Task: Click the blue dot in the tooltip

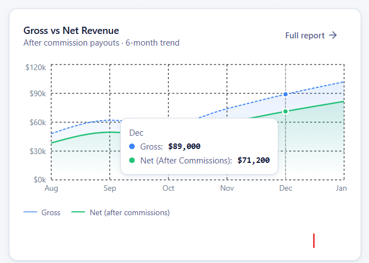Action: [x=132, y=147]
